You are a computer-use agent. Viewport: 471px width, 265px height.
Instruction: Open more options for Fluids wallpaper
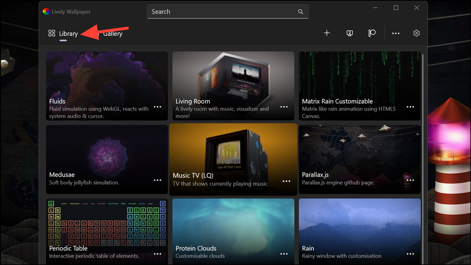(x=157, y=107)
